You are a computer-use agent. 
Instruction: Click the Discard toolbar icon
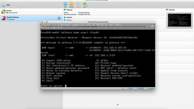coord(78,4)
